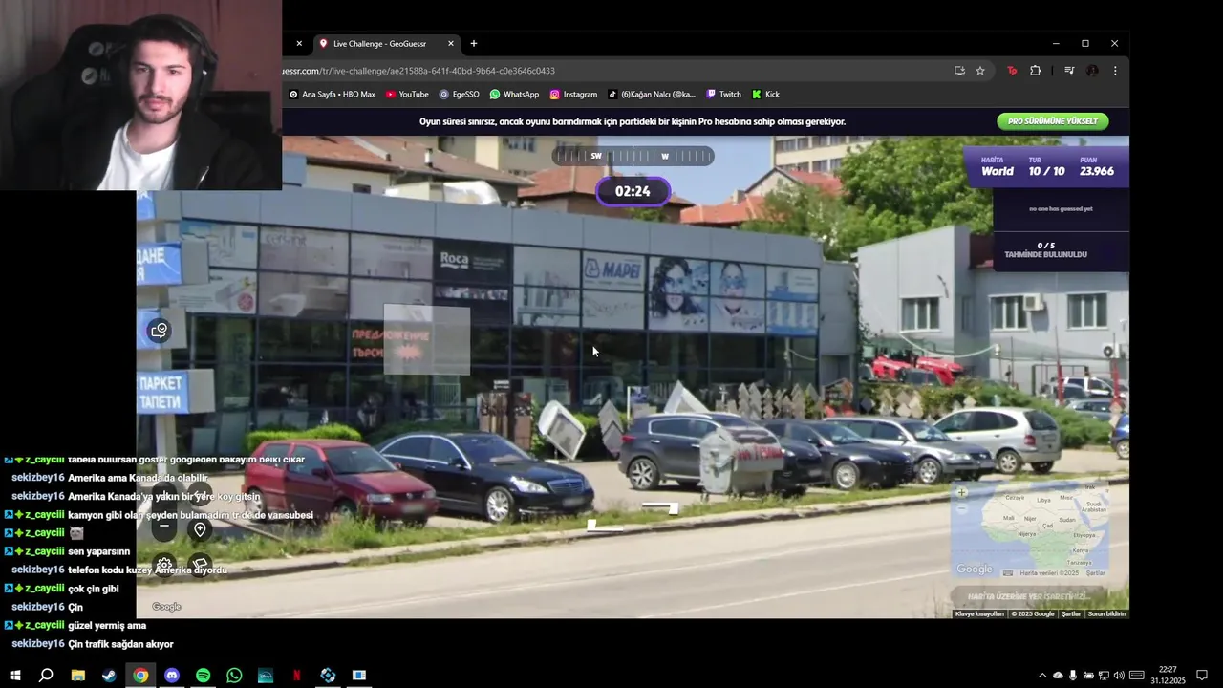Open Windows taskbar search

46,676
